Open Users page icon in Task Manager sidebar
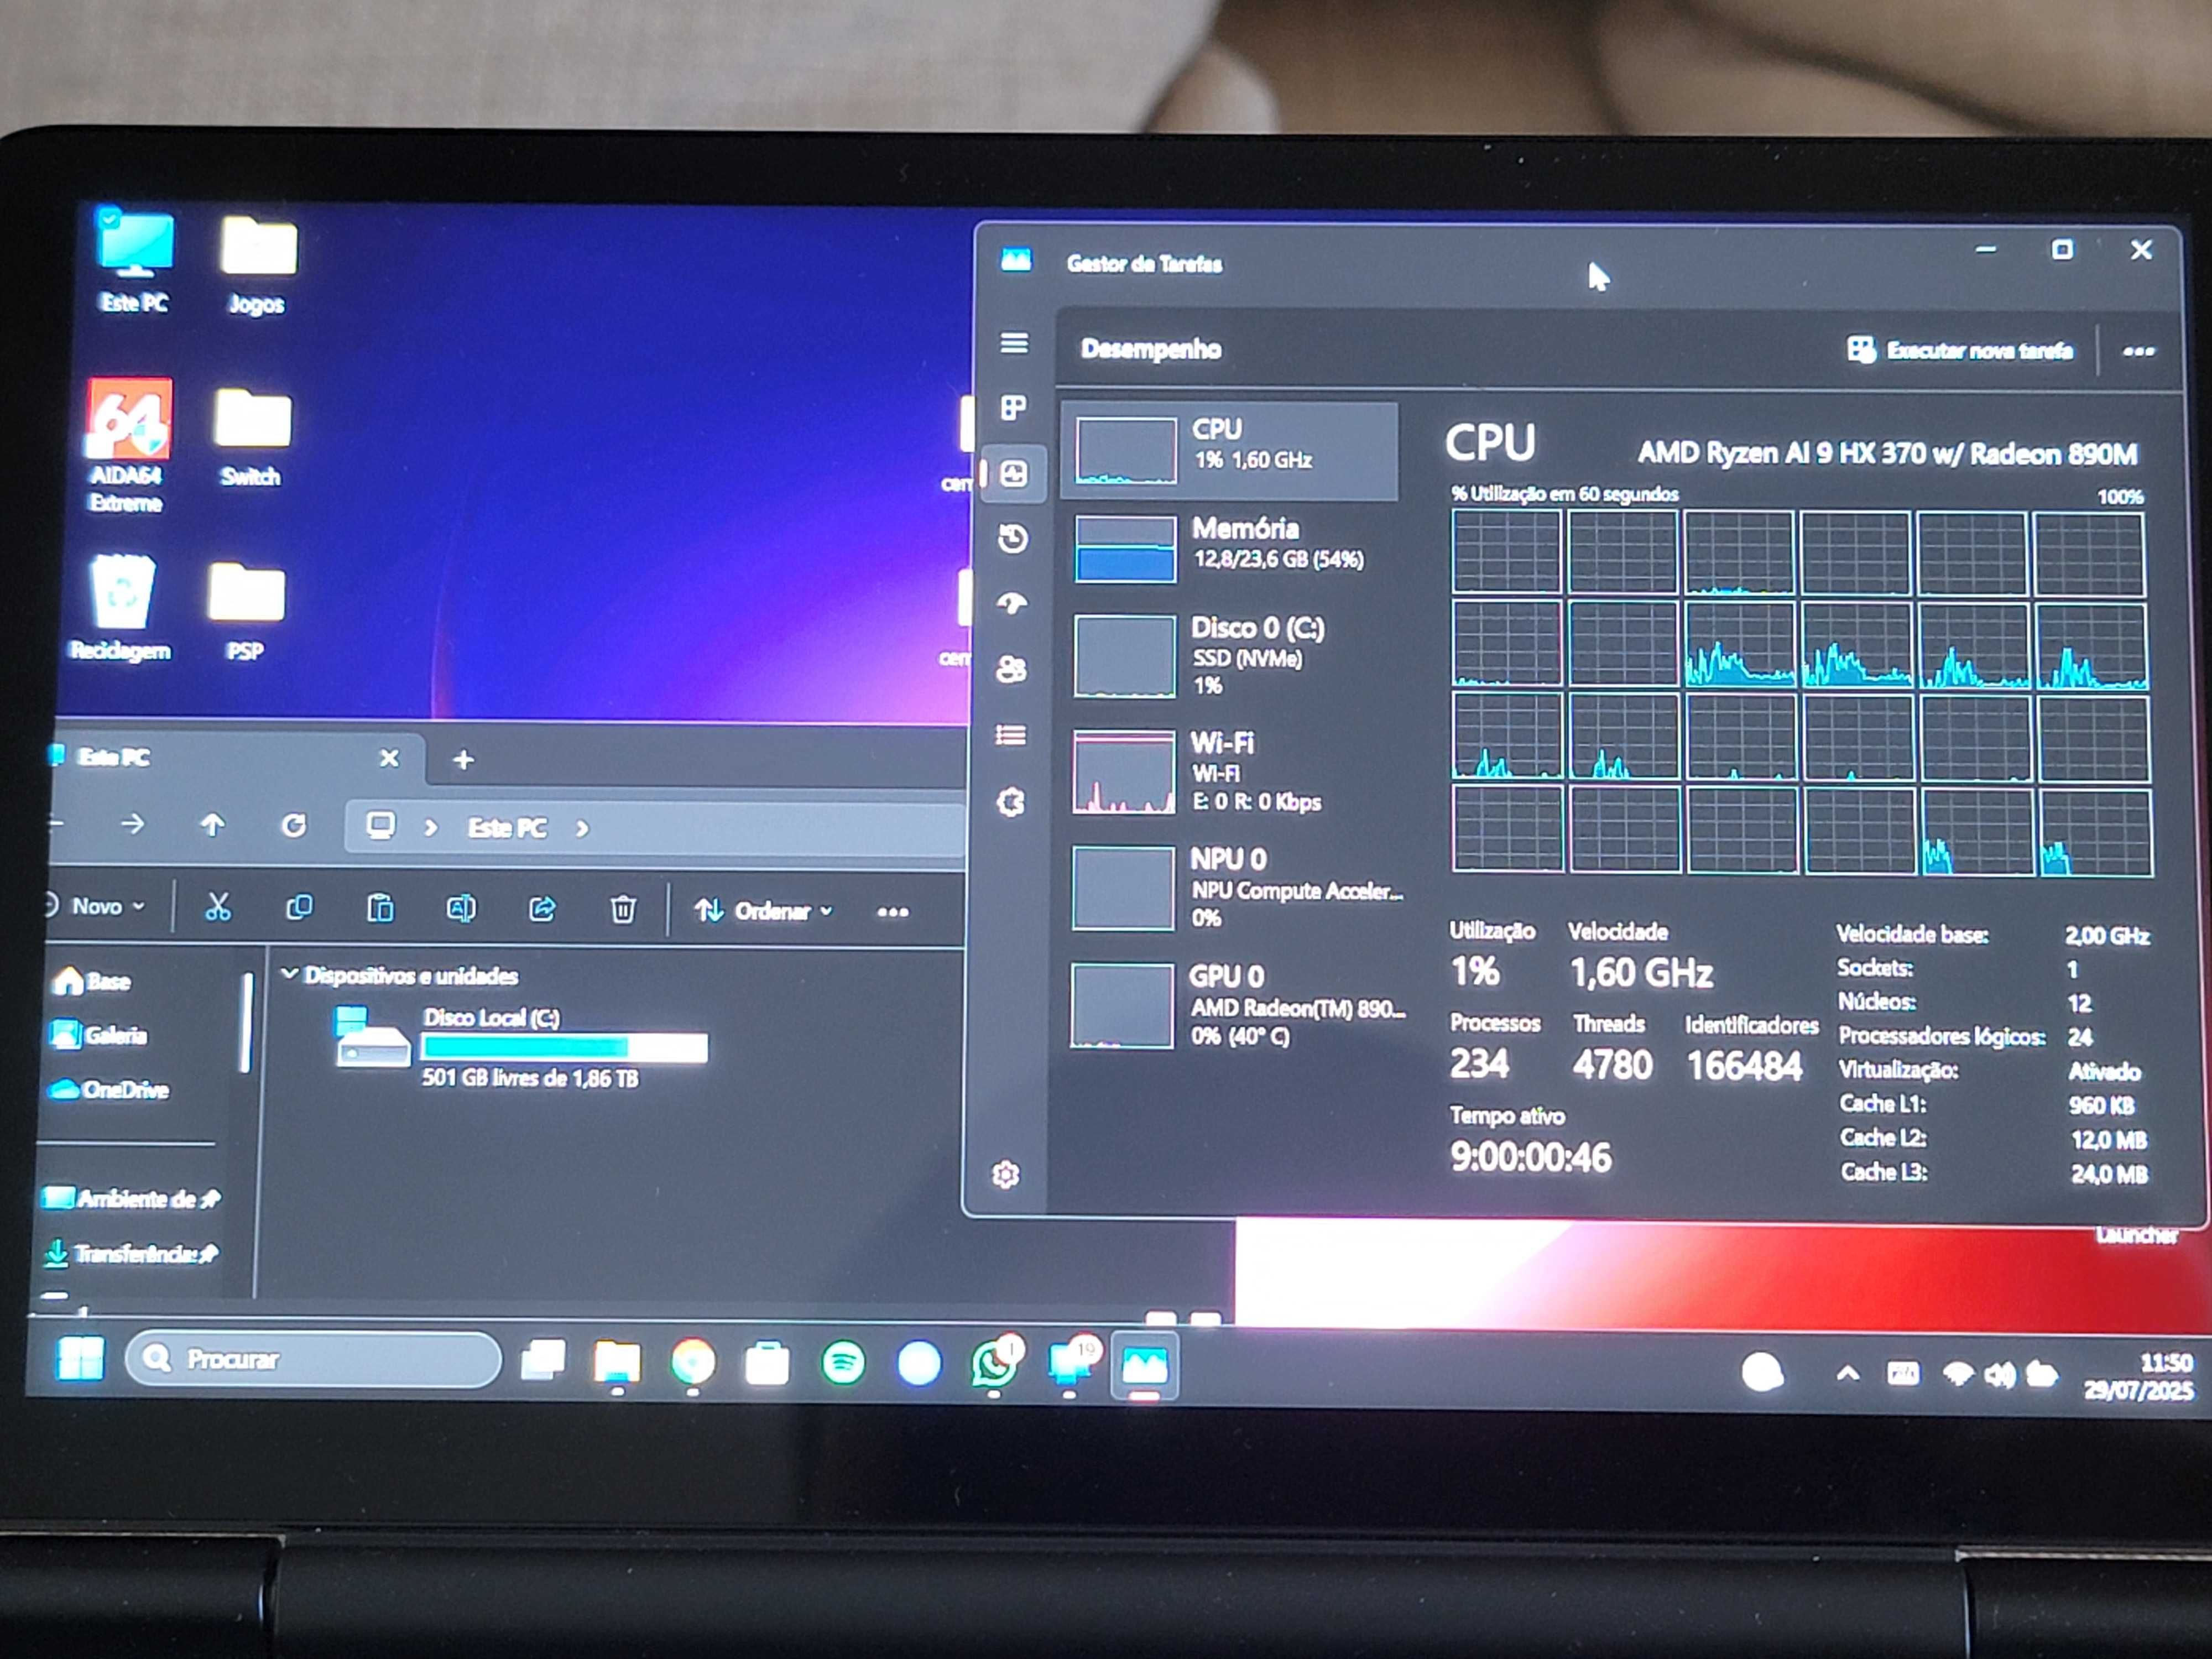2212x1659 pixels. click(1012, 669)
